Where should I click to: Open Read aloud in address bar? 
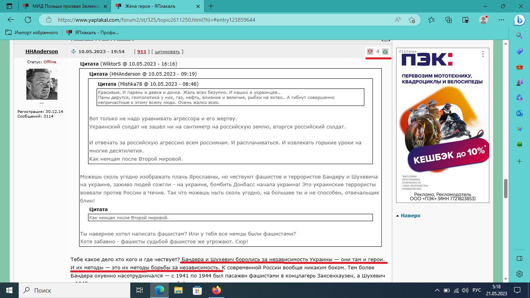click(398, 20)
